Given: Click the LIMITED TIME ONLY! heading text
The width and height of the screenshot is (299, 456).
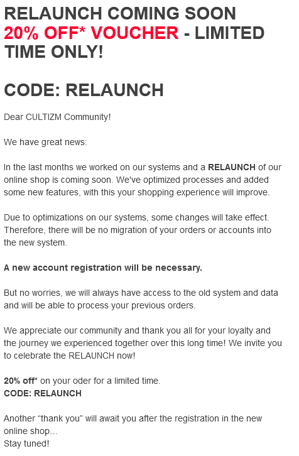Looking at the screenshot, I should point(134,42).
